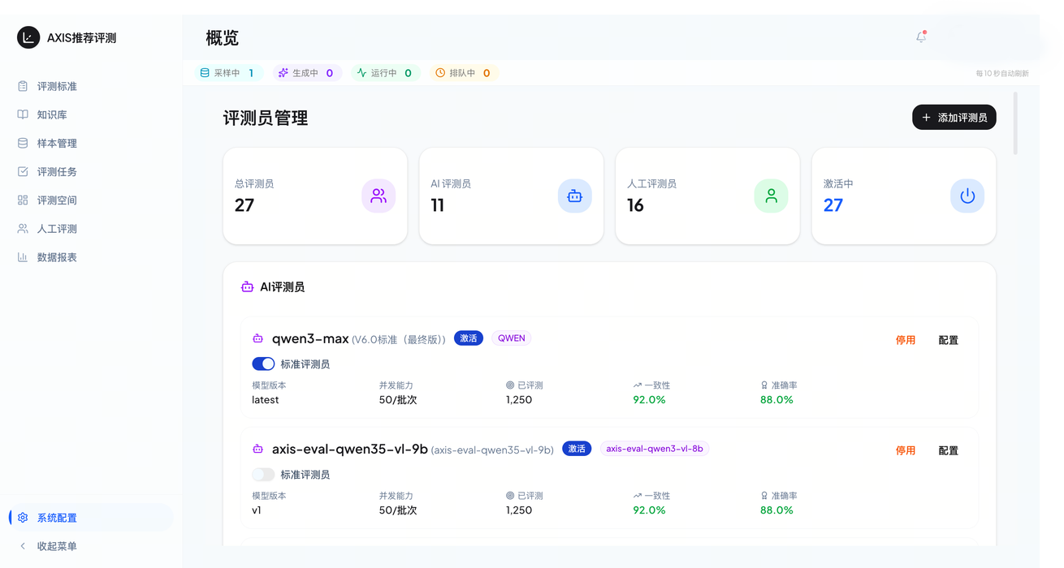
Task: Click the 系统配置 gear icon
Action: coord(23,518)
